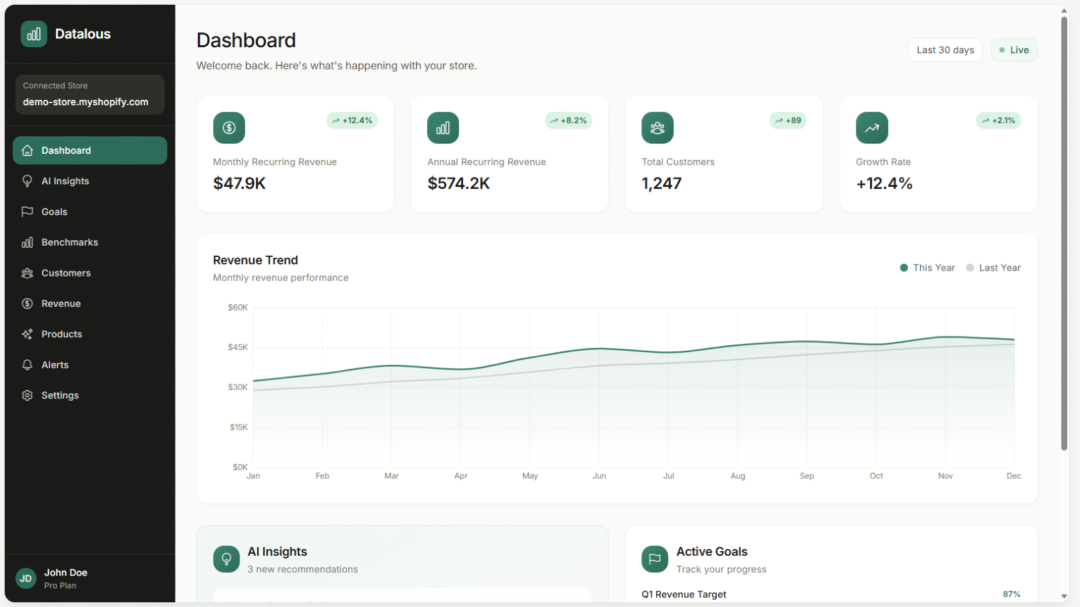
Task: Click the Goals flag icon
Action: tap(27, 211)
